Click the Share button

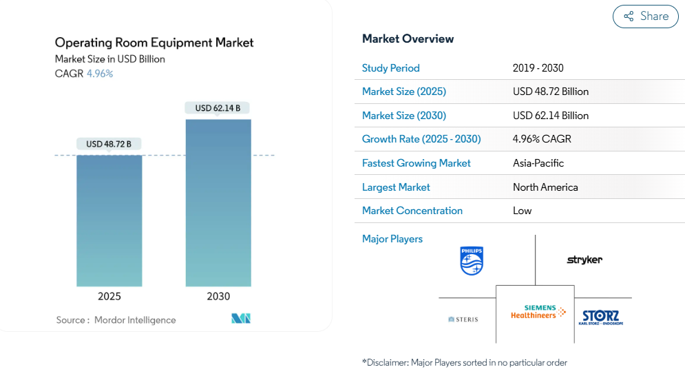pyautogui.click(x=645, y=17)
